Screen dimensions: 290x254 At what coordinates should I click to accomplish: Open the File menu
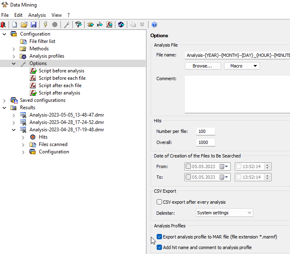5,15
